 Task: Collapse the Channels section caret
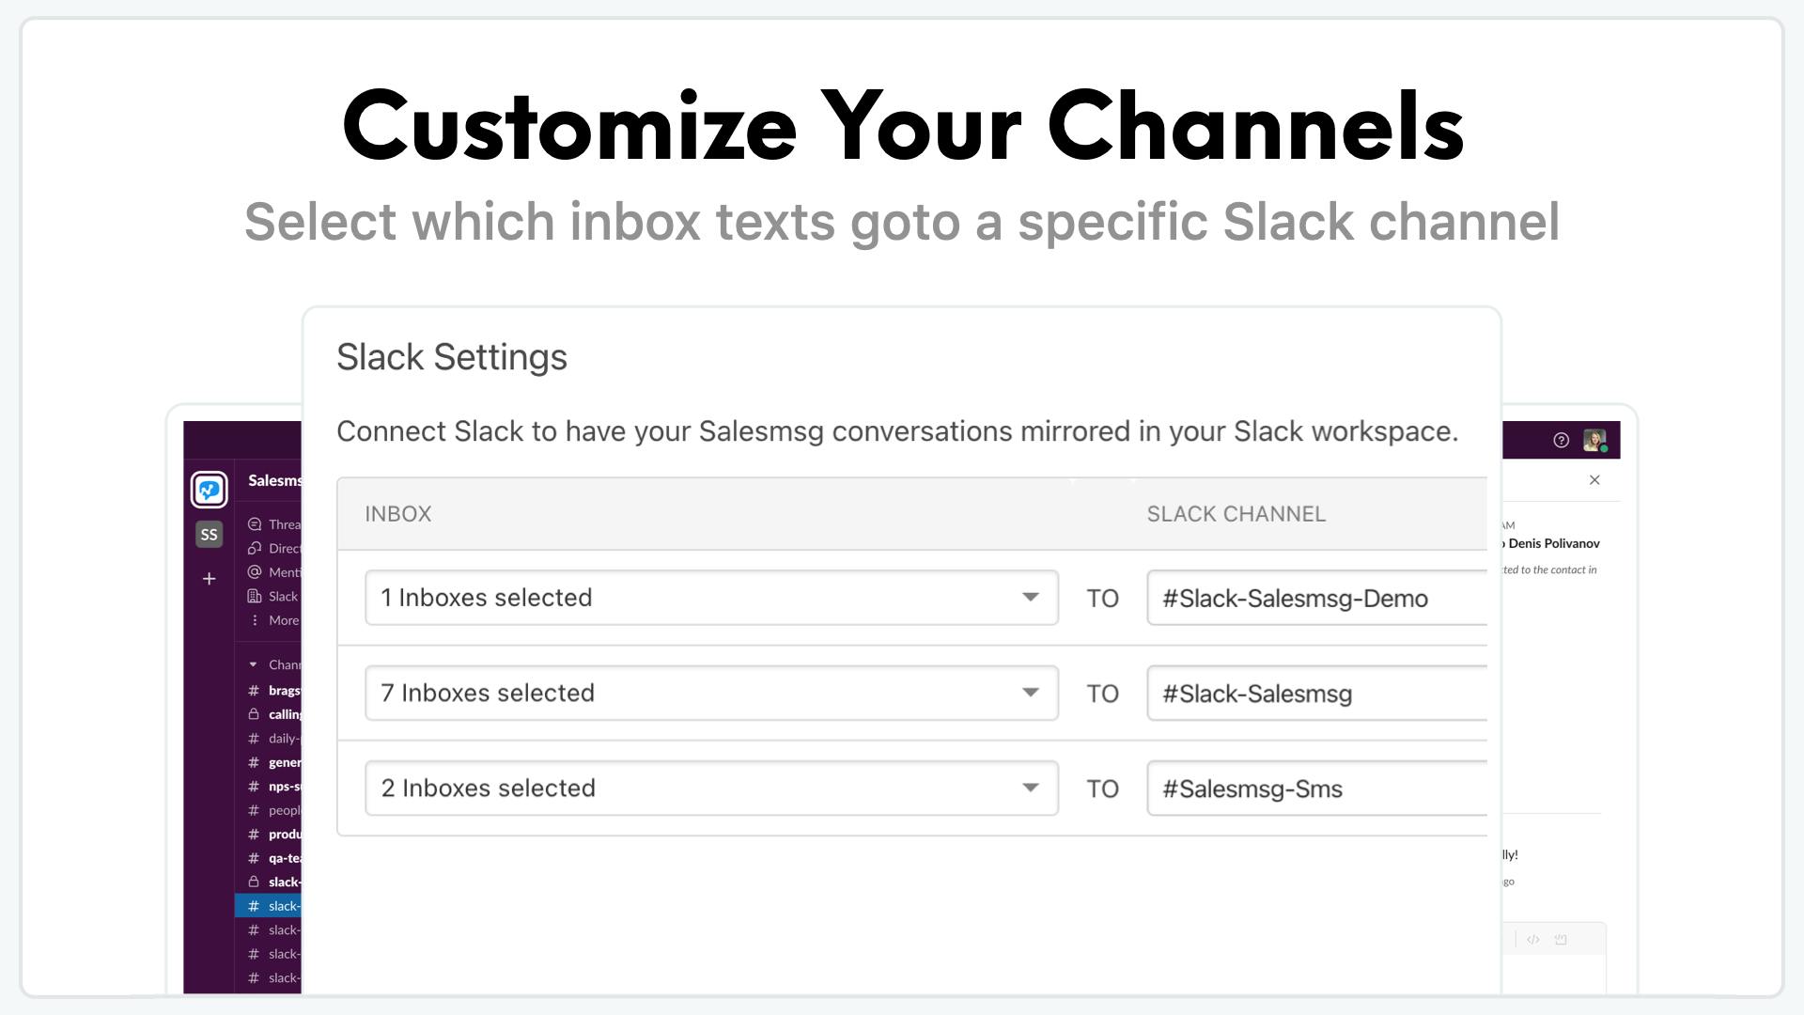coord(253,664)
